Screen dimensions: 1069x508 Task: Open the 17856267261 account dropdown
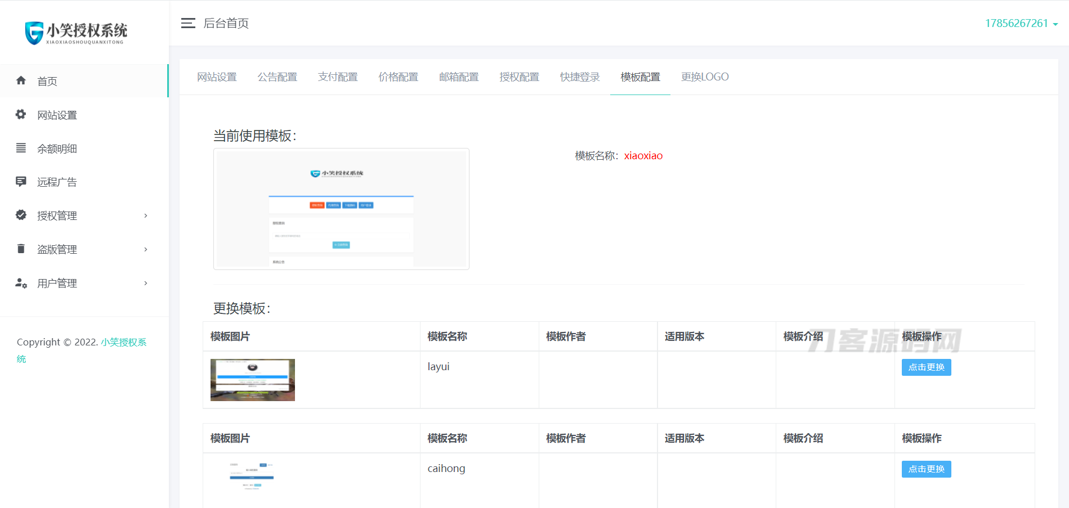coord(1021,24)
